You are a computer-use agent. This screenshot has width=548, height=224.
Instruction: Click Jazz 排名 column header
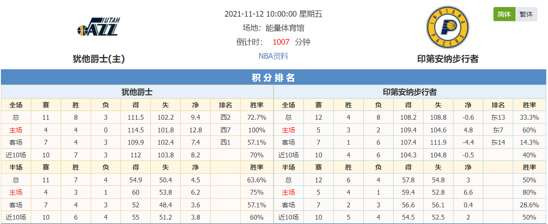[x=226, y=105]
